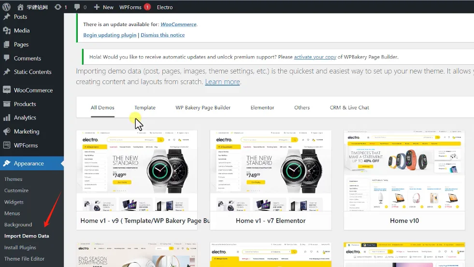474x267 pixels.
Task: Open the site home icon
Action: tap(20, 7)
